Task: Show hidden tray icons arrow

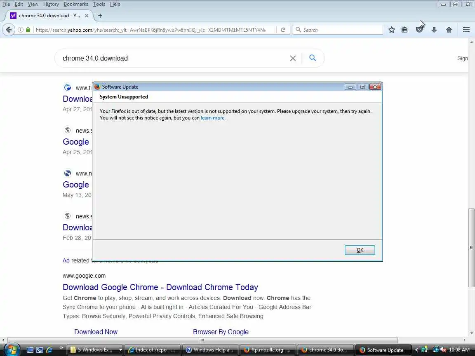Action: tap(416, 350)
